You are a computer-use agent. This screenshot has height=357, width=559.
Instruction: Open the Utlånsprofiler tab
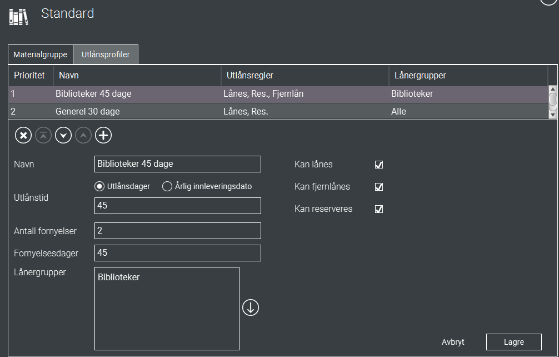pyautogui.click(x=106, y=54)
